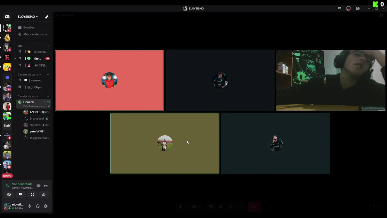
Task: Edit 'Establece un estado' pencil icon
Action: tap(49, 106)
